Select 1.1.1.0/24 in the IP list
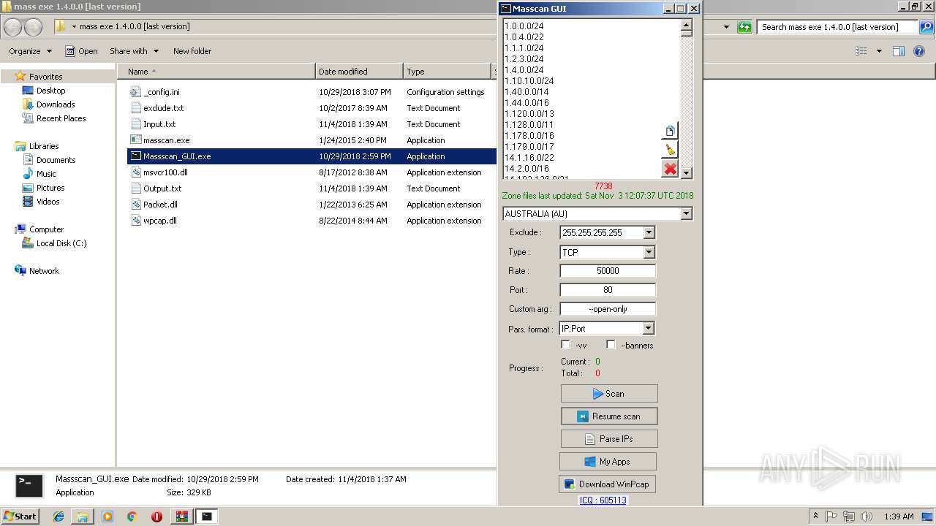 [x=524, y=48]
